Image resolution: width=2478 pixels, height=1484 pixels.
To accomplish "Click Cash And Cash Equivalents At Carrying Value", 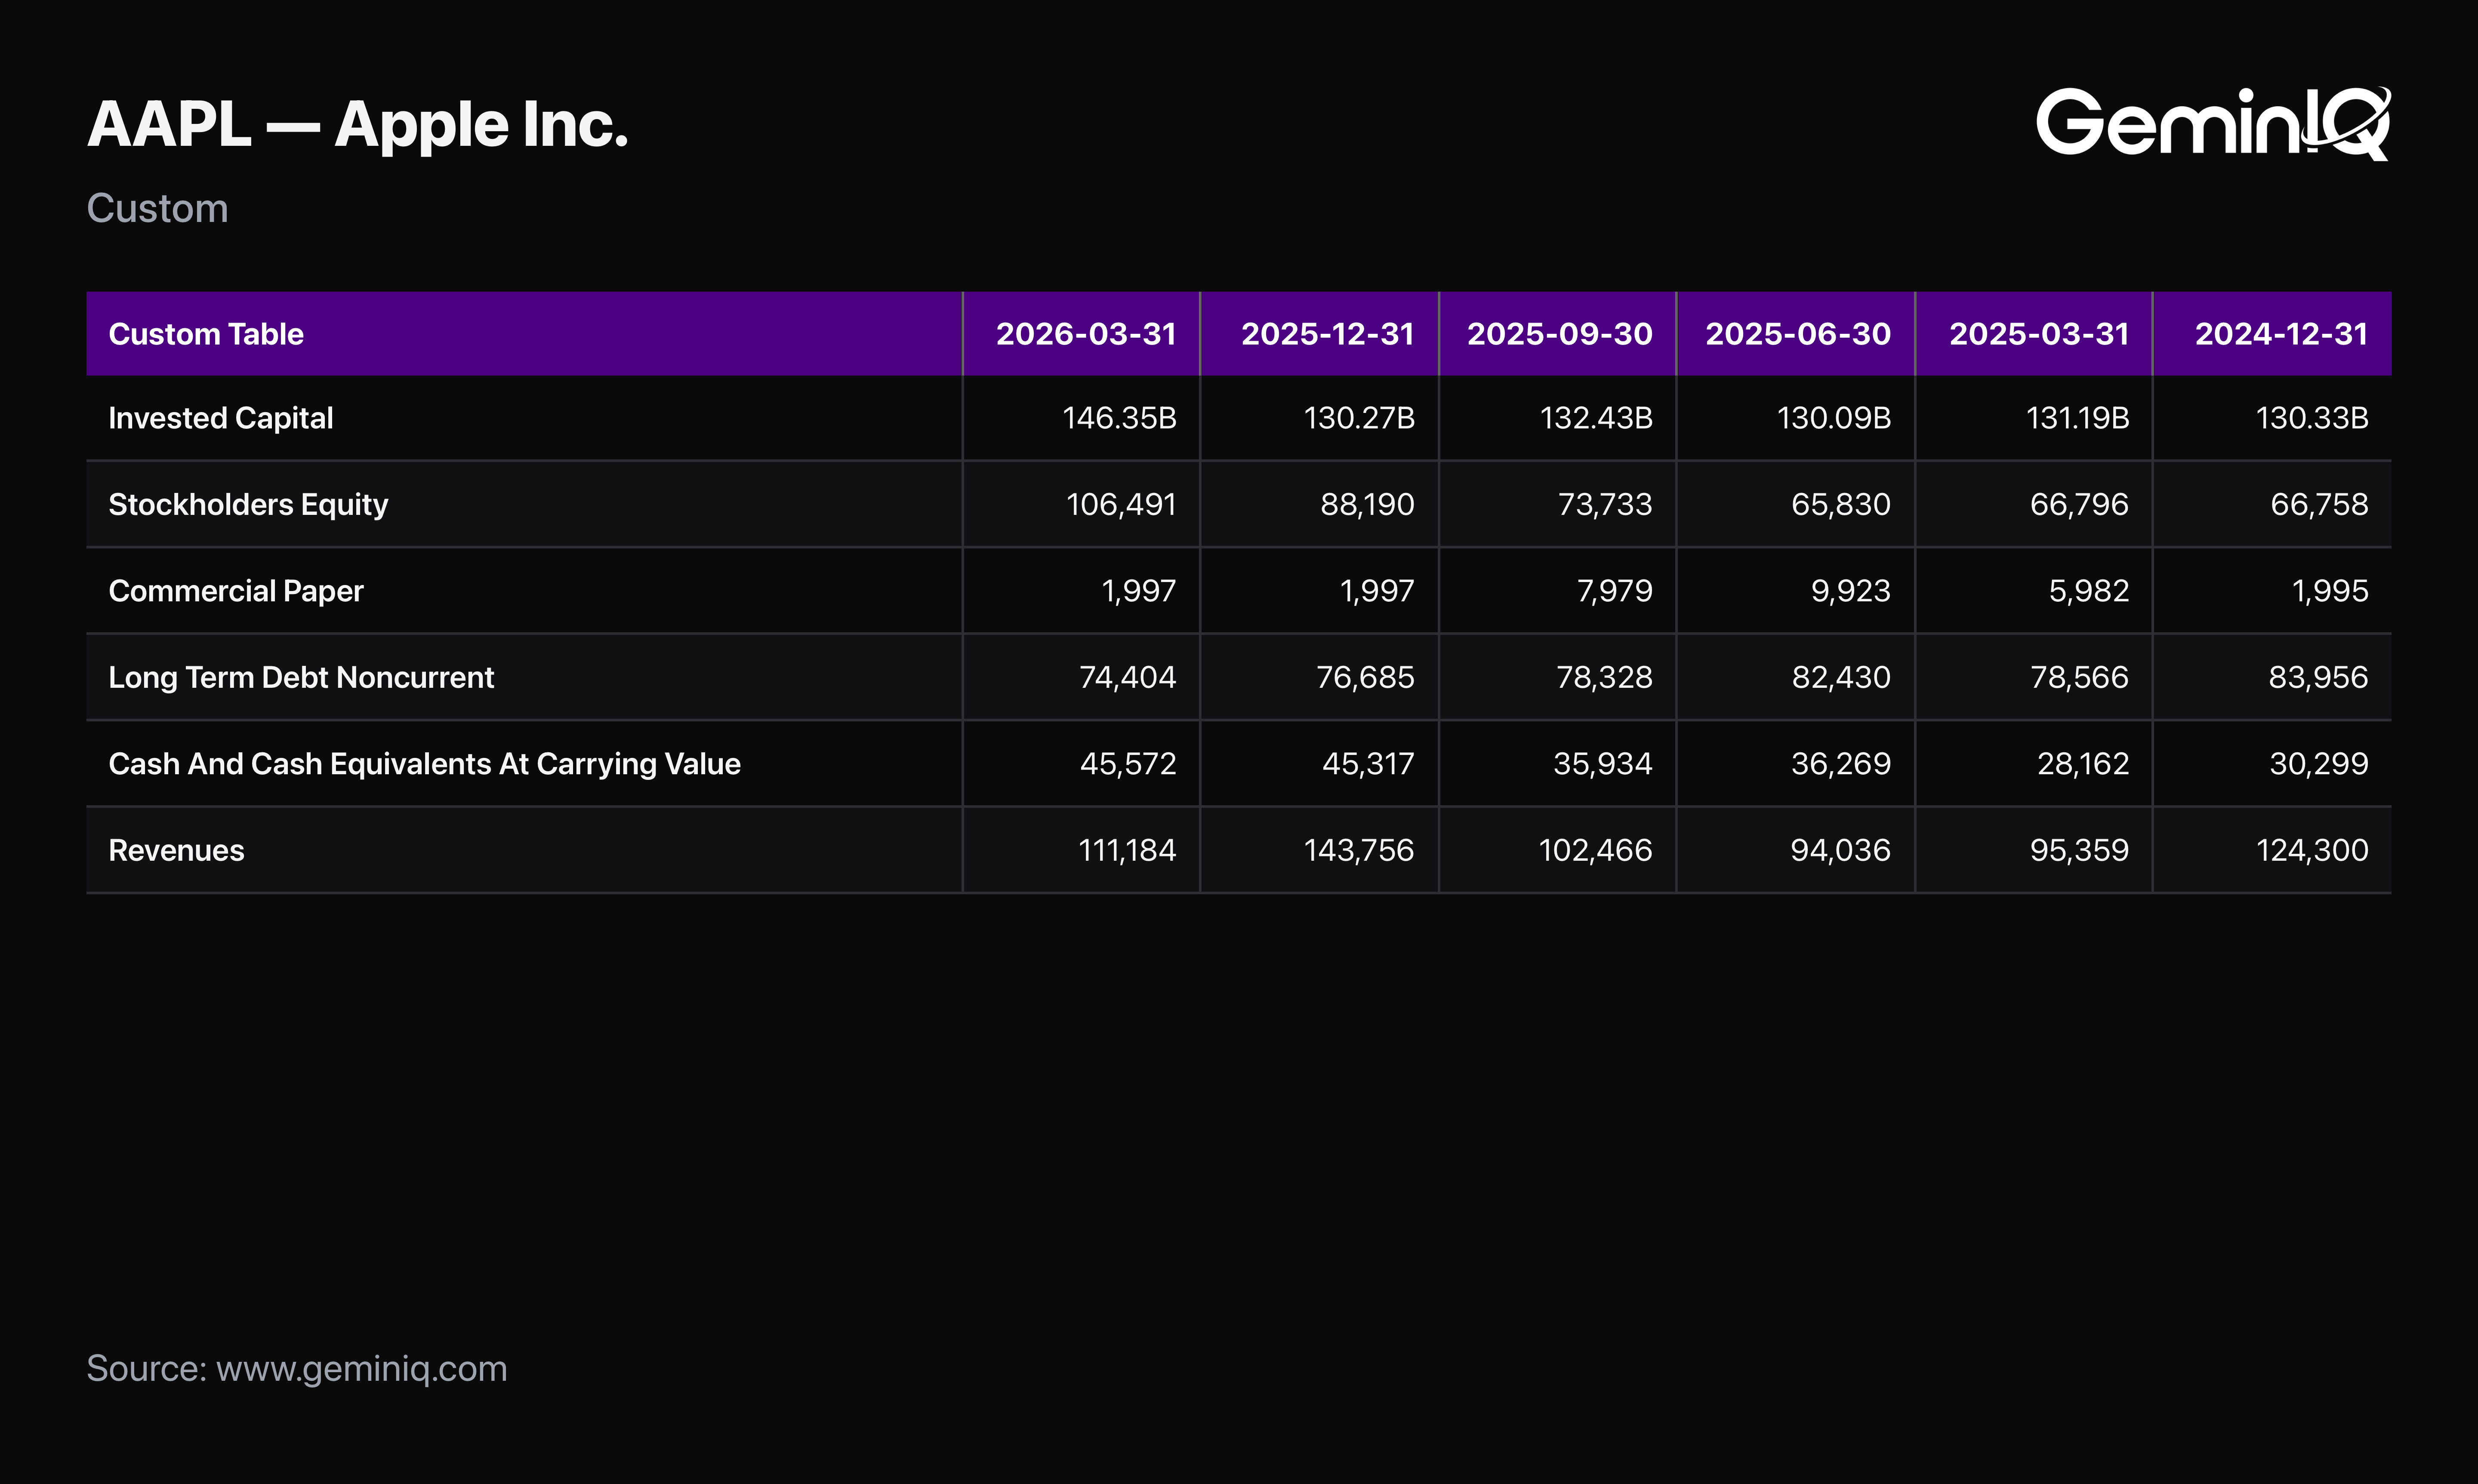I will click(424, 764).
